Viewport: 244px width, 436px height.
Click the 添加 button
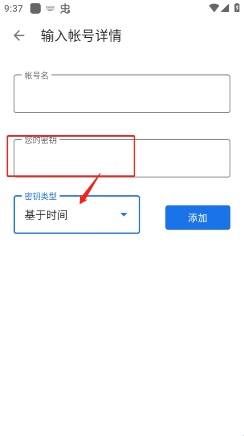(x=198, y=218)
